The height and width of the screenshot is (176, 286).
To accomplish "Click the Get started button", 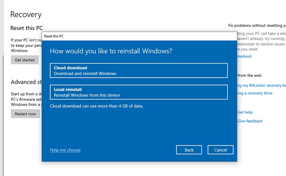I will click(x=25, y=60).
